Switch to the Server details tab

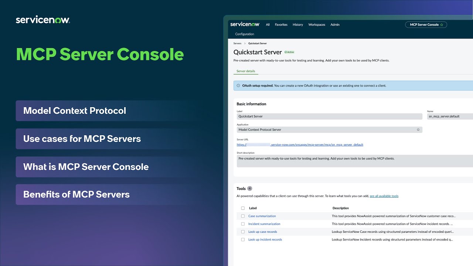coord(246,71)
